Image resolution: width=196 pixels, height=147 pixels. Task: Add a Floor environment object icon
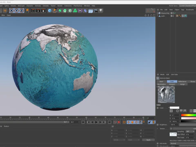(91, 11)
